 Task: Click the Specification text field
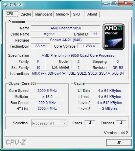point(78,55)
